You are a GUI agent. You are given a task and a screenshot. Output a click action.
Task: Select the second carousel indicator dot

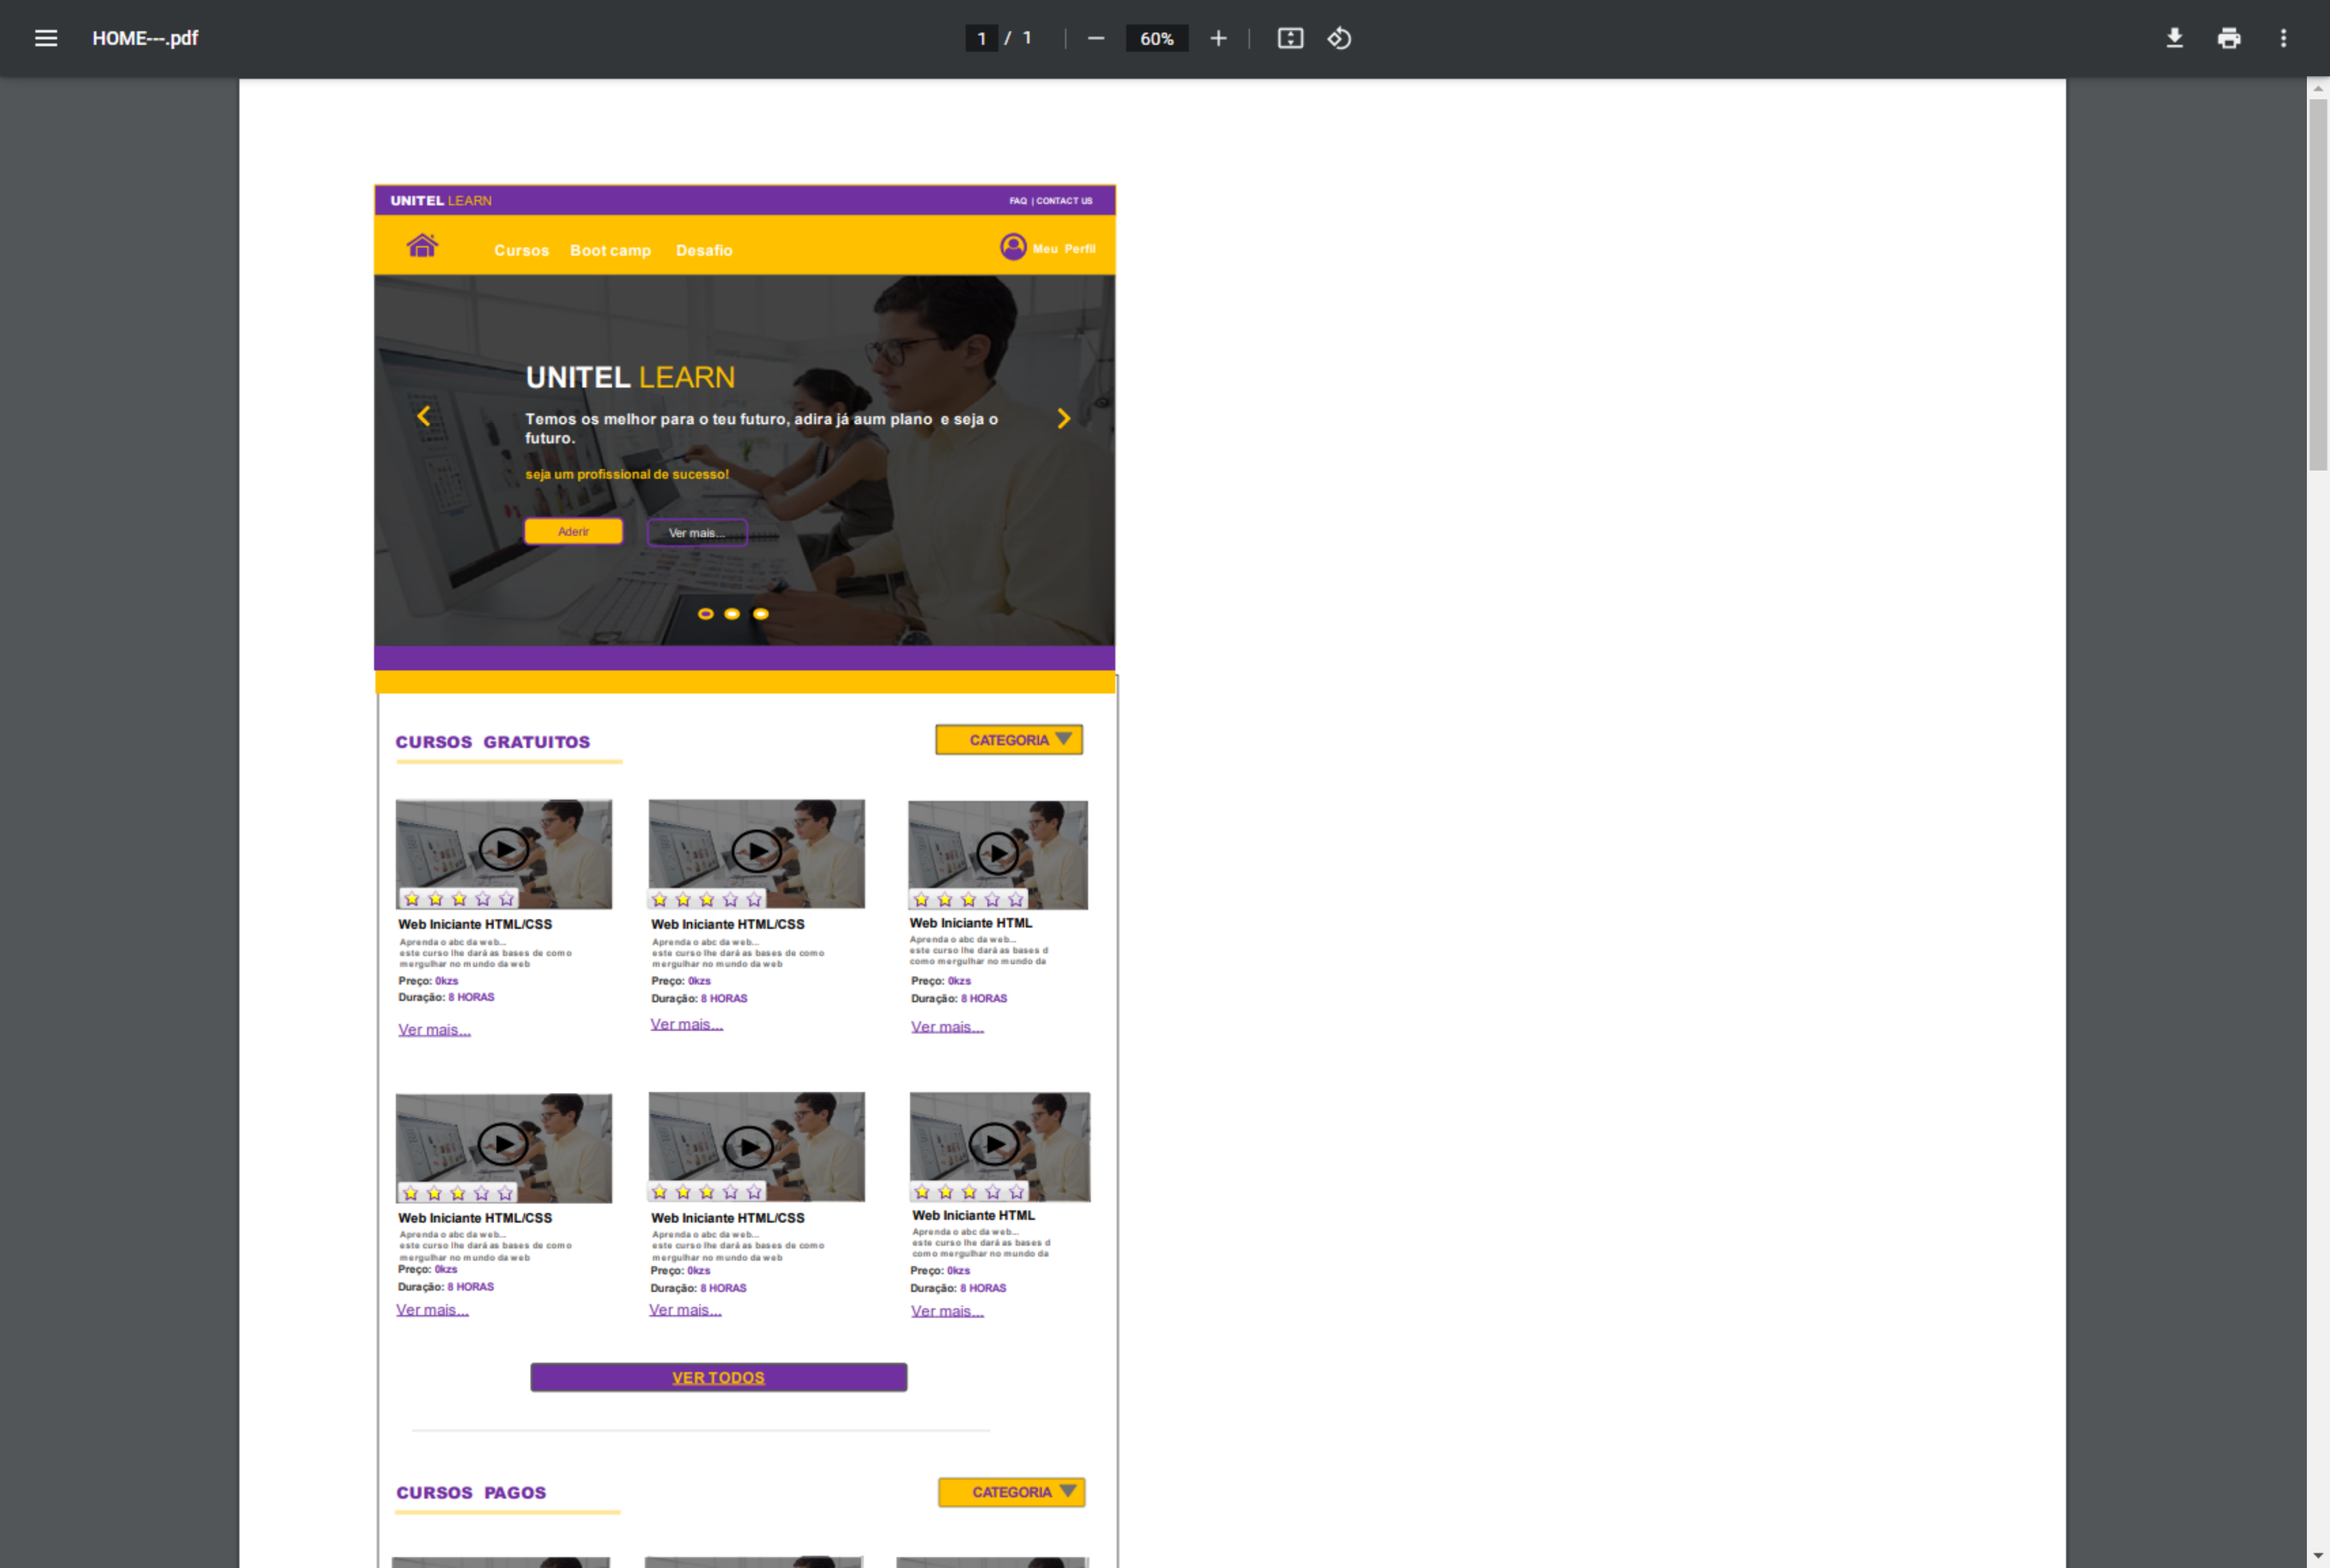pyautogui.click(x=732, y=614)
